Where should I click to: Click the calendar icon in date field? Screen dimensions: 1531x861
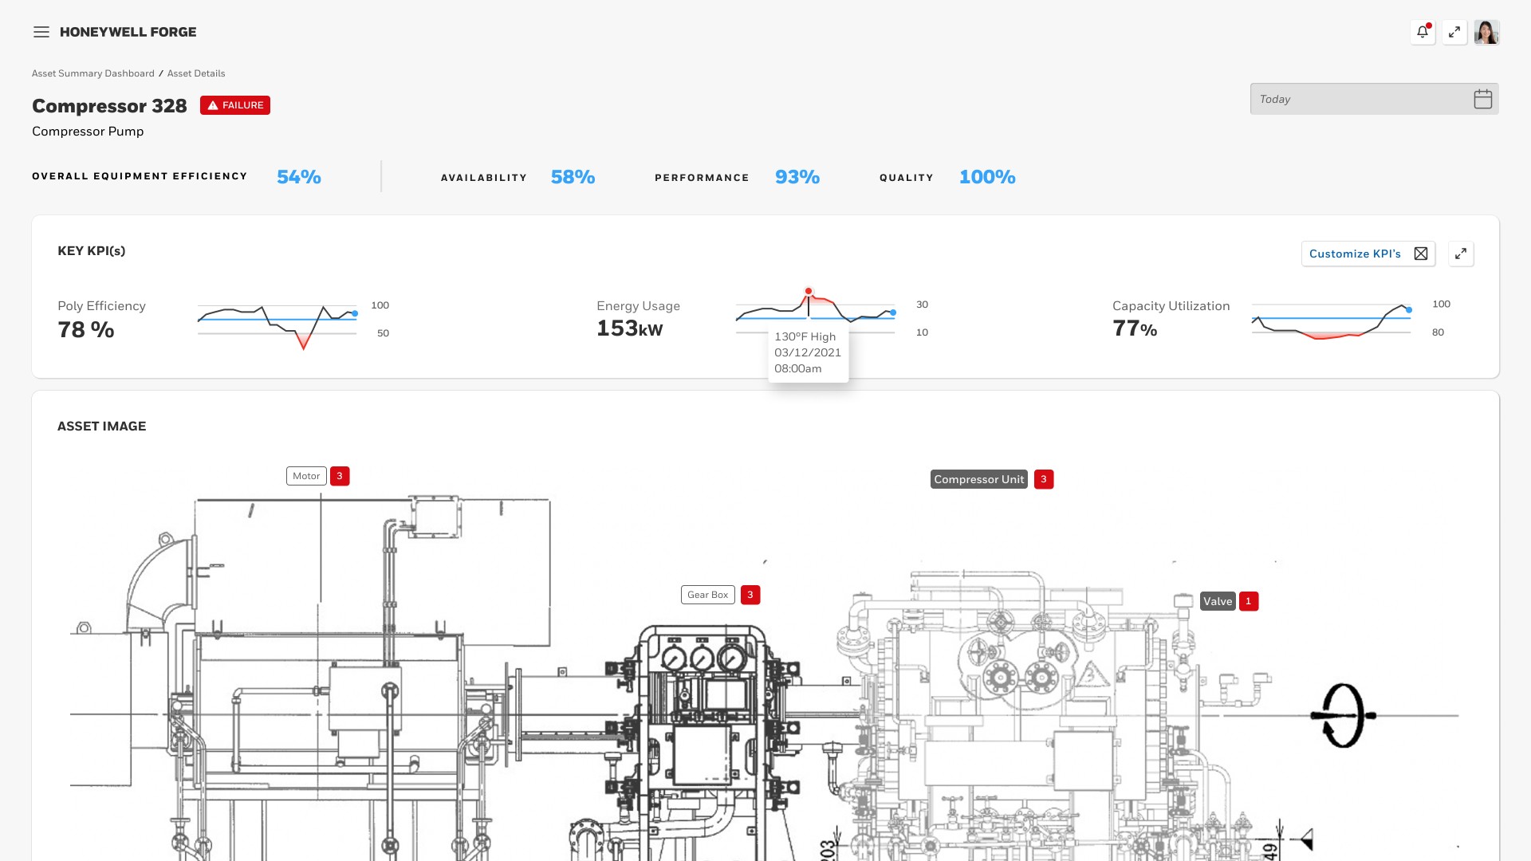tap(1482, 99)
